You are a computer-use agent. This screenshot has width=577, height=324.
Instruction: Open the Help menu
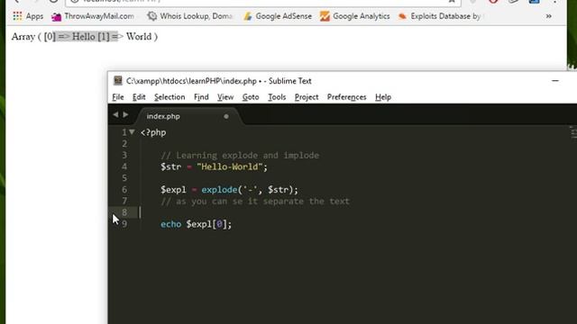[x=383, y=97]
